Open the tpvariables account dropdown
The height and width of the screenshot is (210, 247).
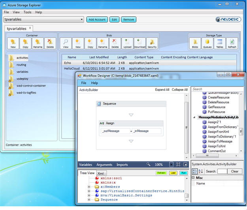81,19
